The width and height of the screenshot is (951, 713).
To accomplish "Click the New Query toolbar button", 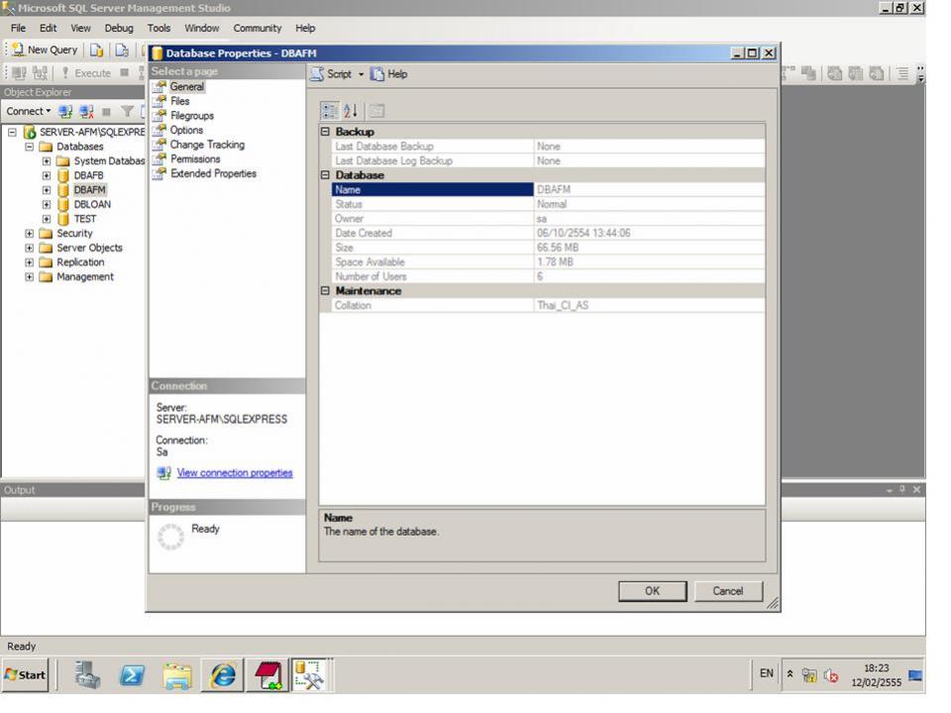I will pos(45,50).
